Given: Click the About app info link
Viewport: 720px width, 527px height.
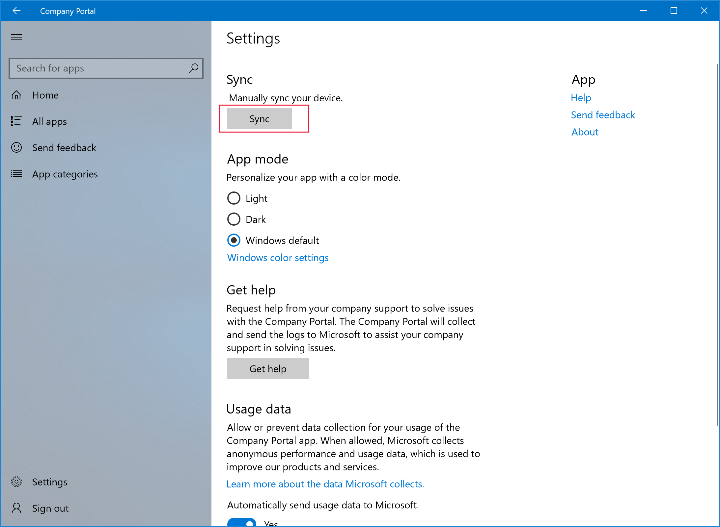Looking at the screenshot, I should [585, 131].
